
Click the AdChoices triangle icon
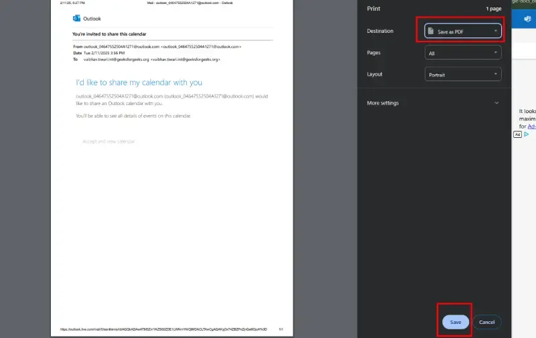tap(527, 134)
